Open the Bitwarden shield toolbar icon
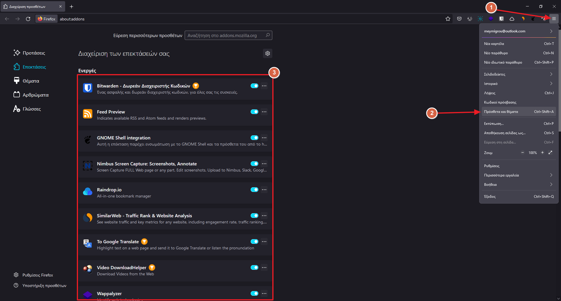Screen dimensions: 561x301 coord(501,19)
